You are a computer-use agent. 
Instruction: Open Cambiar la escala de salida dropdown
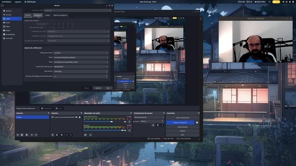point(78,41)
